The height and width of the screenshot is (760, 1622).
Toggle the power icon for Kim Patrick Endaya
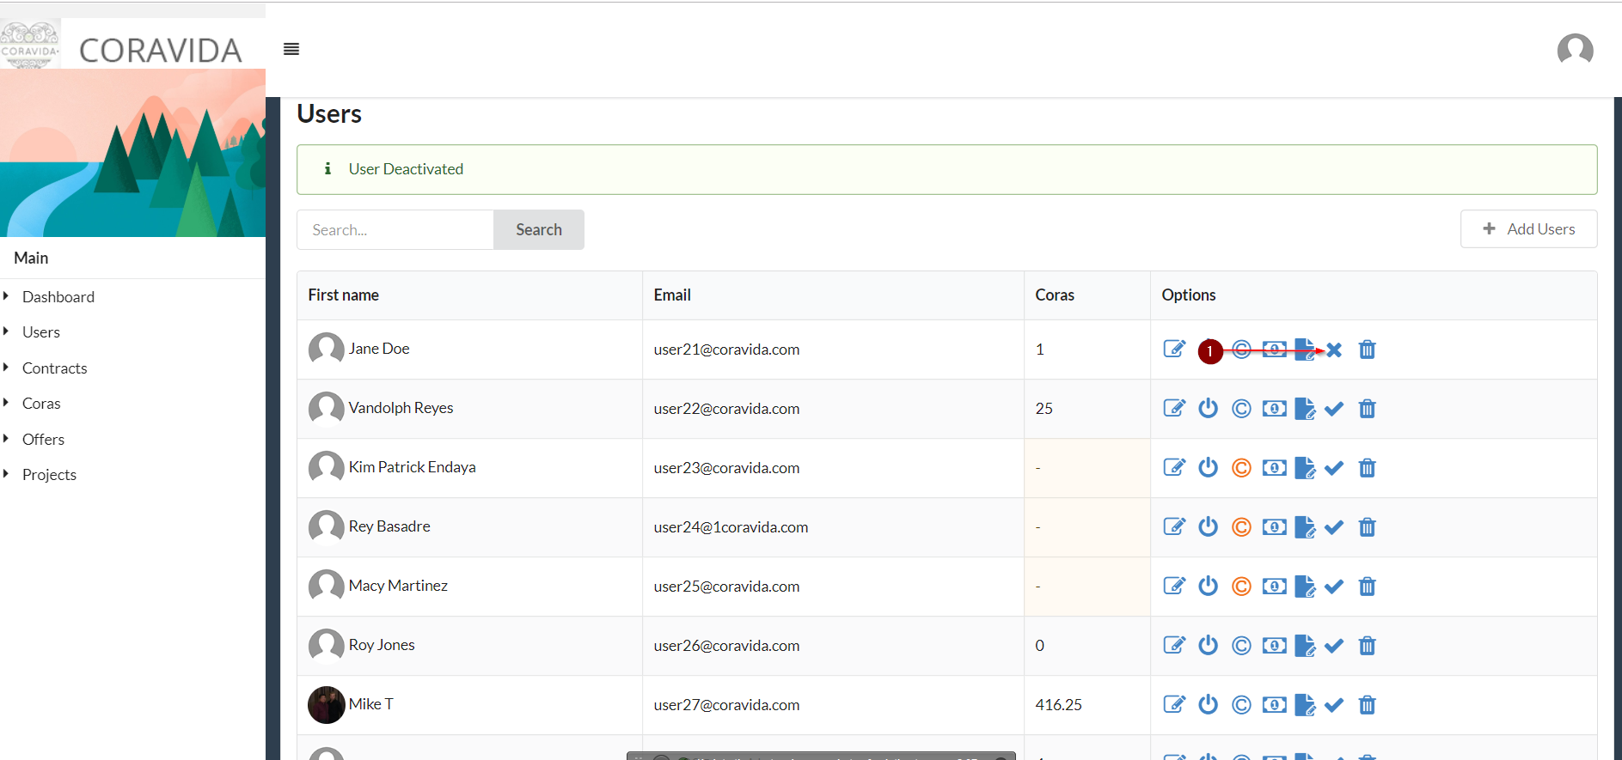click(x=1208, y=468)
